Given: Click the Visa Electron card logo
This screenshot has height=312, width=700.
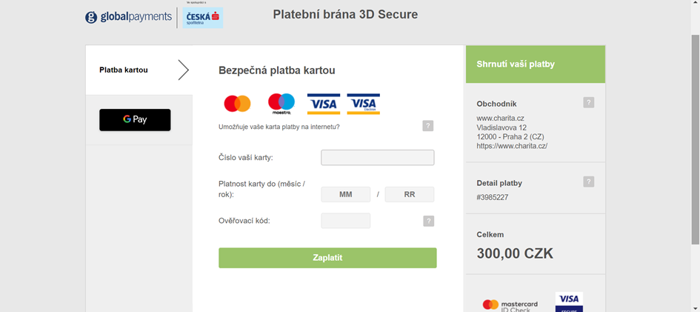Looking at the screenshot, I should (363, 104).
